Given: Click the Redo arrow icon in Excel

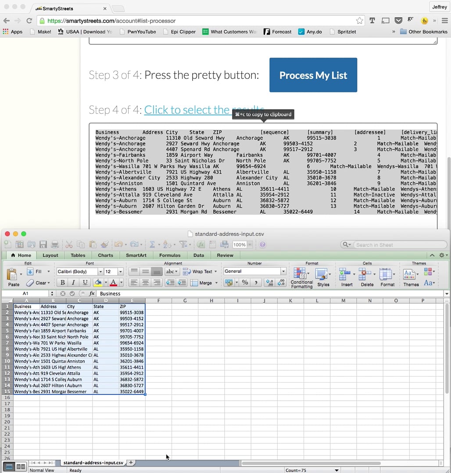Looking at the screenshot, I should coord(134,244).
